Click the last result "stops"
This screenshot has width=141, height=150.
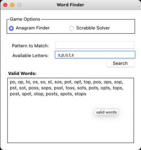click(x=80, y=94)
